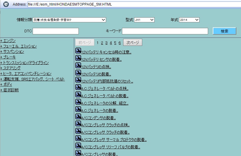
Task: Click wrench icon beside A.C.ジェネレータ ベルトの点検
Action: [78, 87]
